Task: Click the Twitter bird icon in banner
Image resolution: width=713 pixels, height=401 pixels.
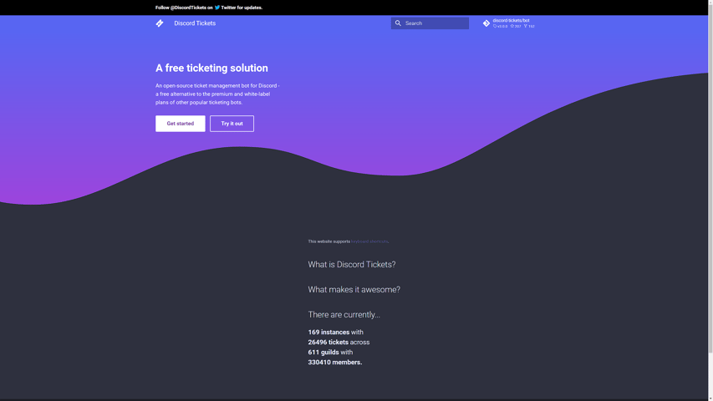Action: (x=217, y=8)
